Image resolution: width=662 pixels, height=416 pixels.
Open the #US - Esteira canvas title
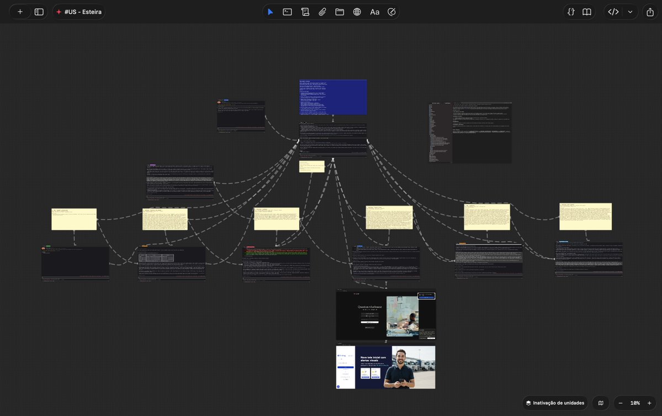tap(79, 12)
